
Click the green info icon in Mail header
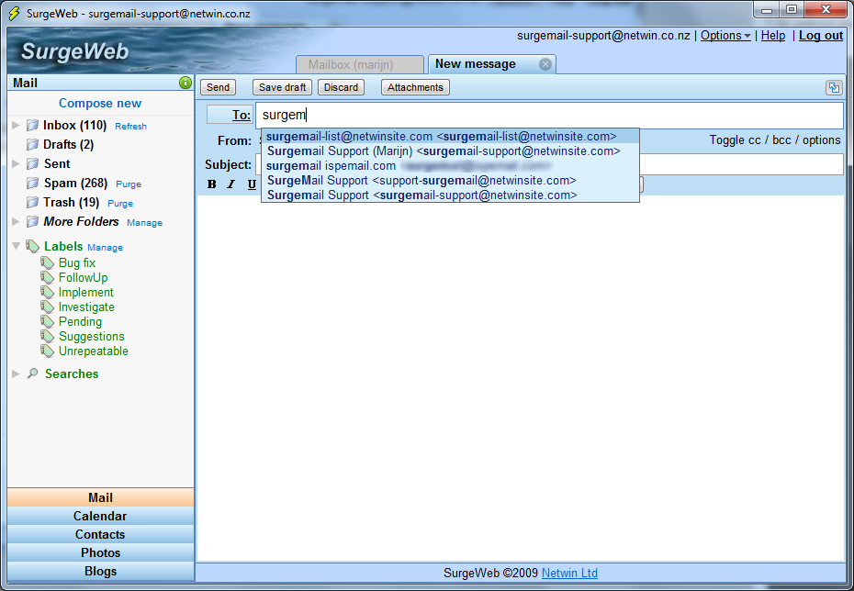(185, 83)
